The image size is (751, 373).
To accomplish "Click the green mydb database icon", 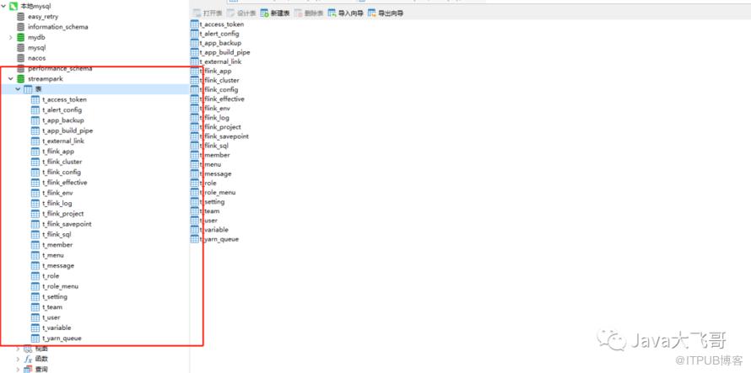I will click(20, 37).
